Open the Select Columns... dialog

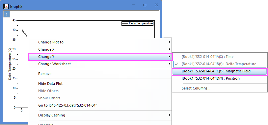pyautogui.click(x=220, y=88)
